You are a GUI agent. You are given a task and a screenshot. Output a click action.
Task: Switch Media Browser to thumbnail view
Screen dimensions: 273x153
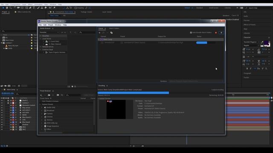click(x=72, y=86)
